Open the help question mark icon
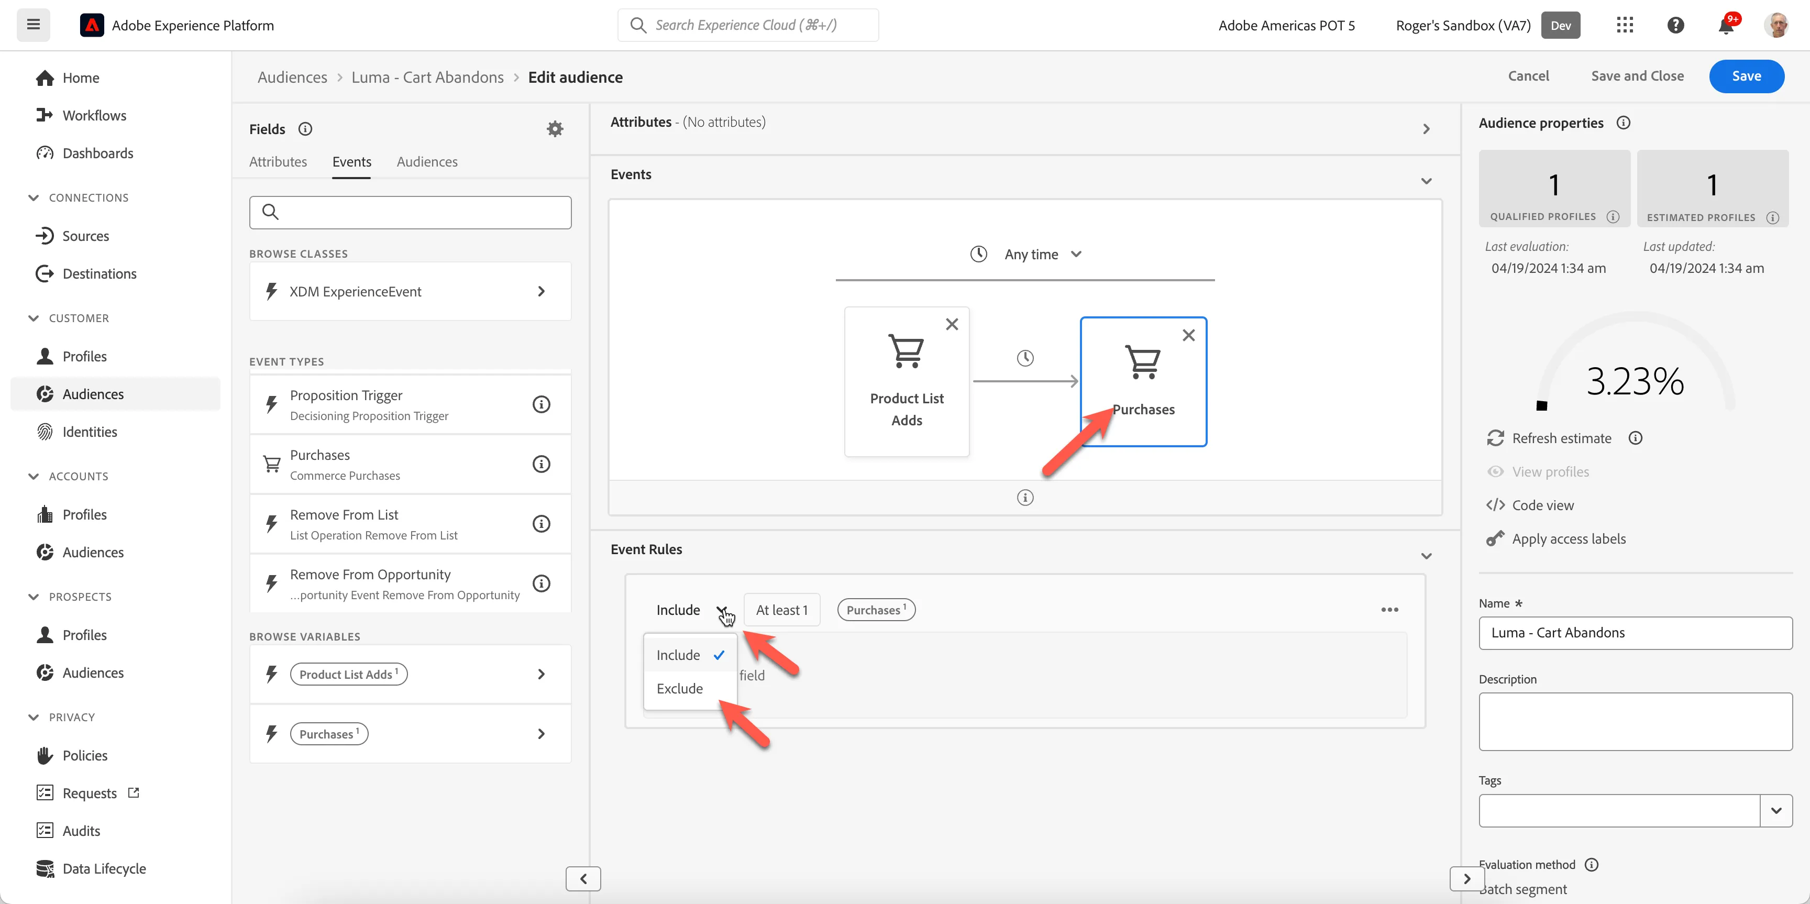1810x904 pixels. 1675,25
